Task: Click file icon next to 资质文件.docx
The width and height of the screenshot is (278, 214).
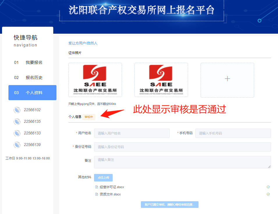Action: tap(97, 195)
